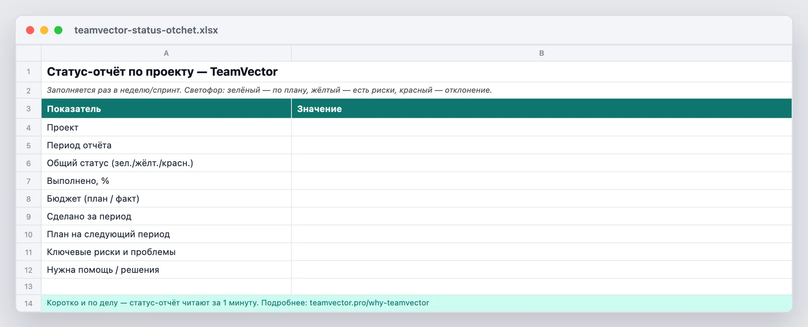Click the yellow minimize window button
The height and width of the screenshot is (327, 808).
[44, 30]
